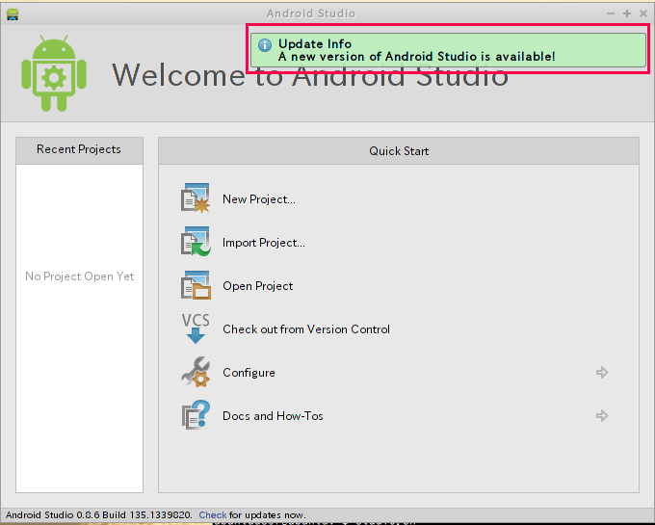Click 'No Project Open Yet' text
Screen dimensions: 655x525
coord(79,276)
